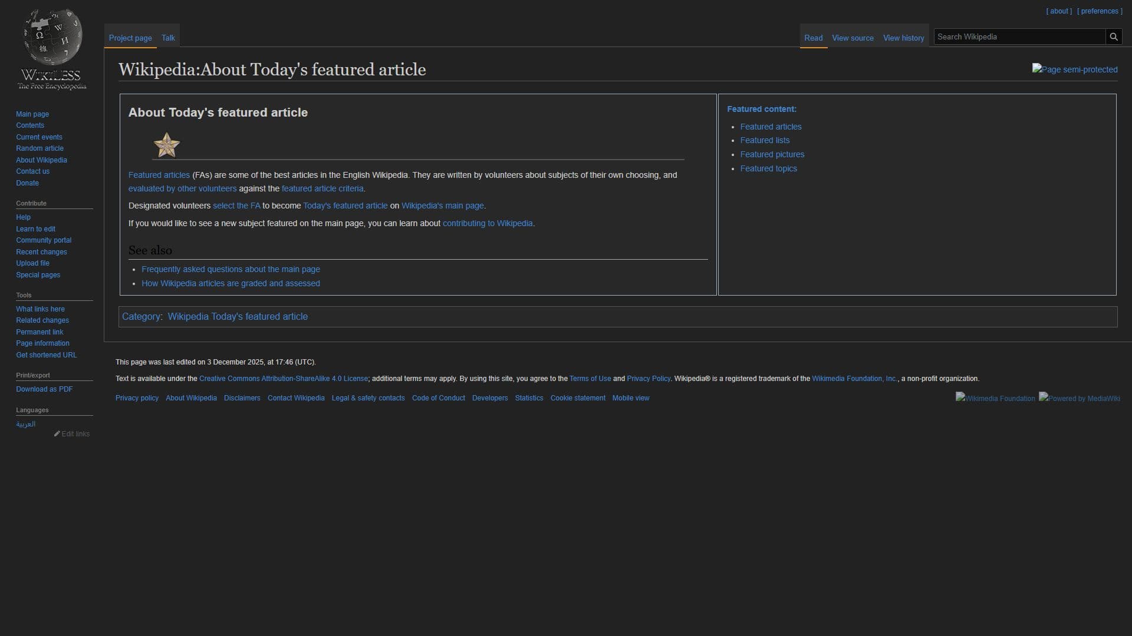Open contributing to Wikipedia link
Viewport: 1132px width, 636px height.
pos(488,223)
